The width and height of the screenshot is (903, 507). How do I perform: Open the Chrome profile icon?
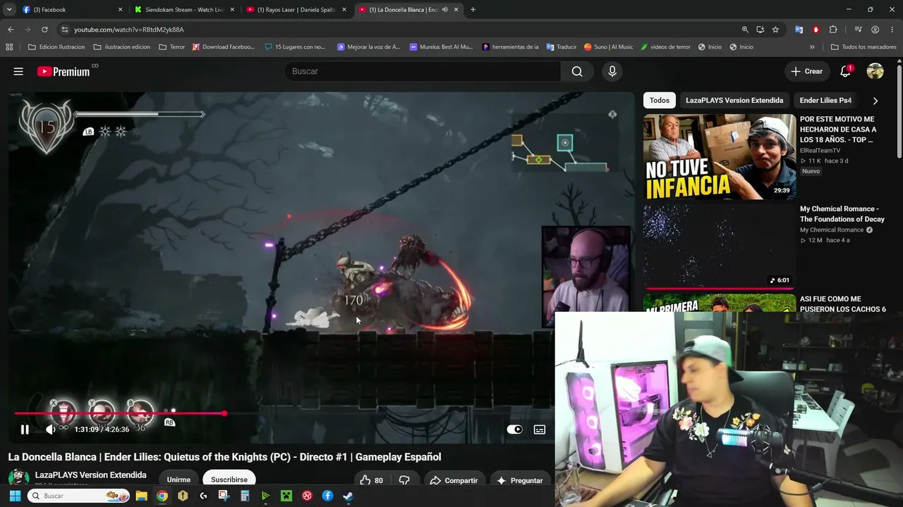pyautogui.click(x=875, y=30)
